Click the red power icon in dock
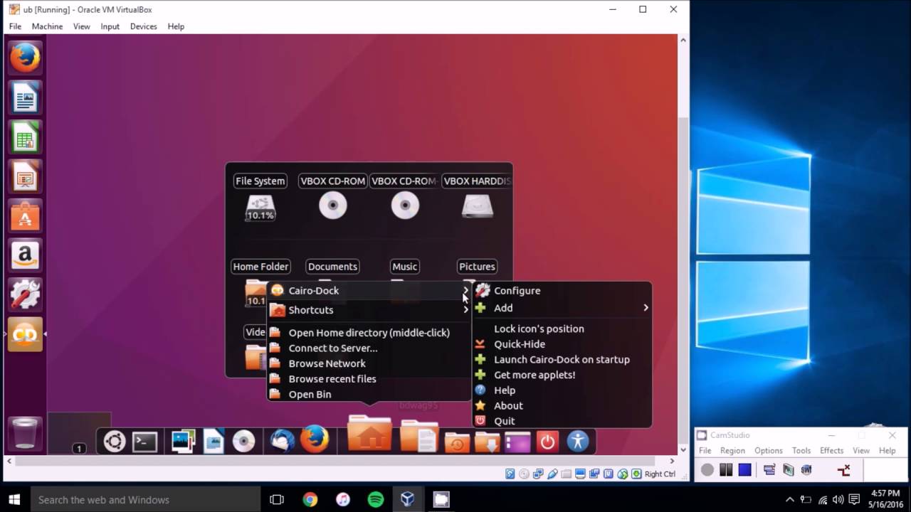 [x=547, y=442]
